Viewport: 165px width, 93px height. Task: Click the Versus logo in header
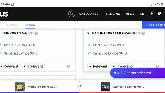tap(4, 14)
